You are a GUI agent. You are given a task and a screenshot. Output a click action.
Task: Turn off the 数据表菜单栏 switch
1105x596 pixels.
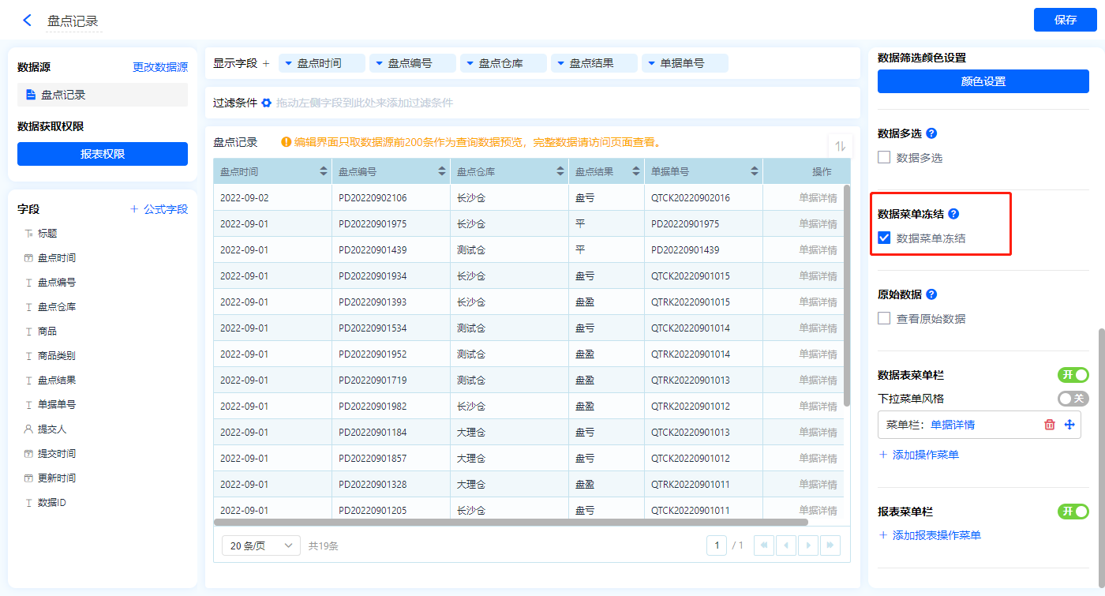pyautogui.click(x=1073, y=375)
